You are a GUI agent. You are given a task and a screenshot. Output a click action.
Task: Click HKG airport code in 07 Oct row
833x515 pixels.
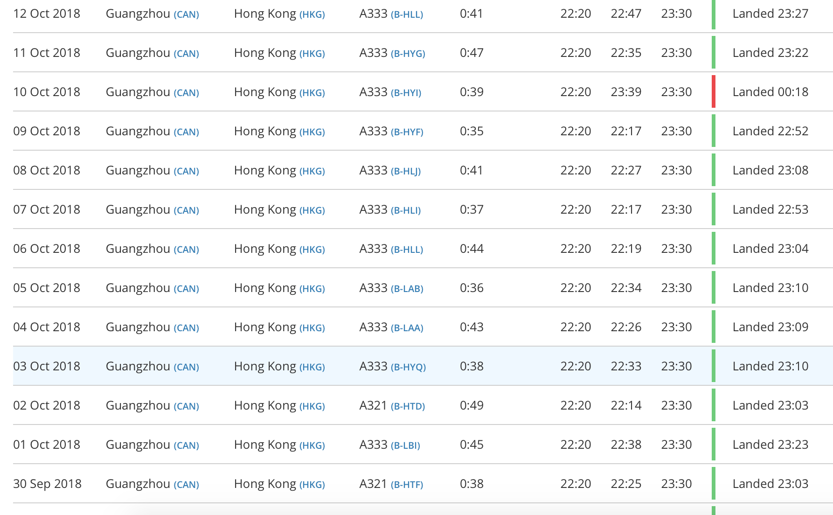click(x=312, y=210)
